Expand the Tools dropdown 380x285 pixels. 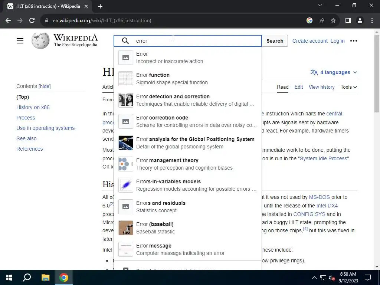[349, 87]
